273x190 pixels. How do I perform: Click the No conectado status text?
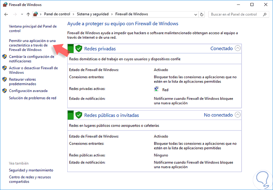pos(218,115)
